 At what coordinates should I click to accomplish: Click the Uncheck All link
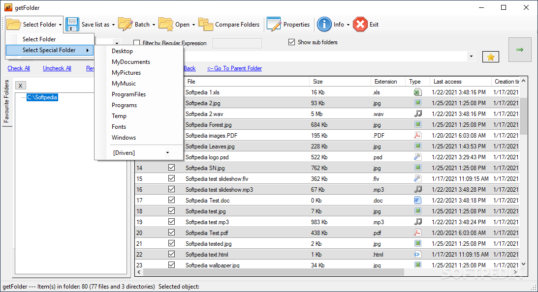pyautogui.click(x=57, y=68)
